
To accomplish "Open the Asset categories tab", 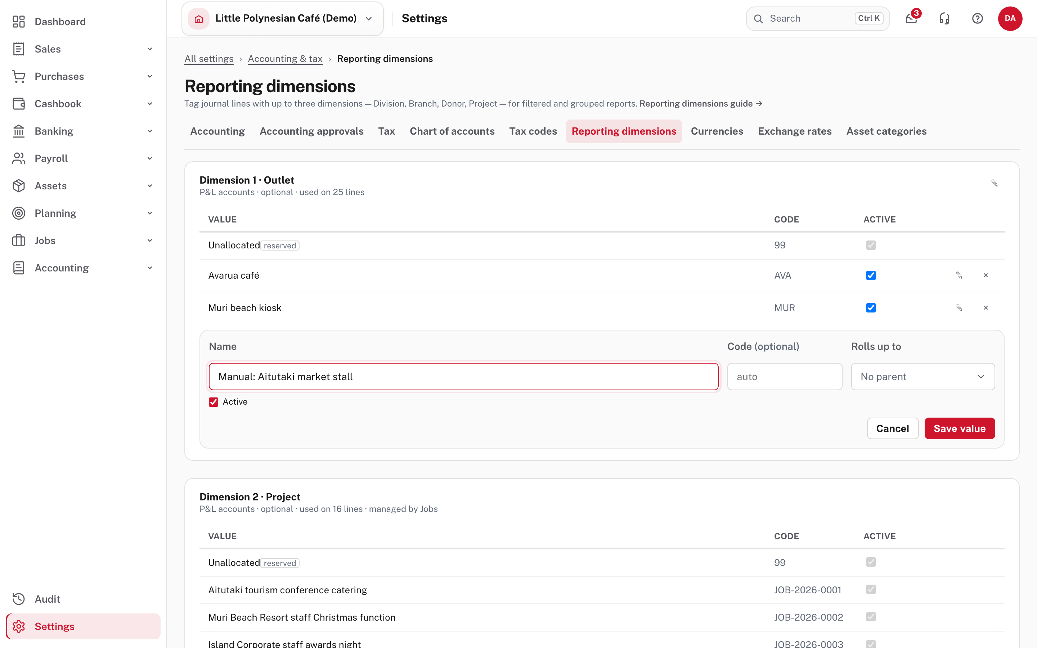I will tap(886, 131).
